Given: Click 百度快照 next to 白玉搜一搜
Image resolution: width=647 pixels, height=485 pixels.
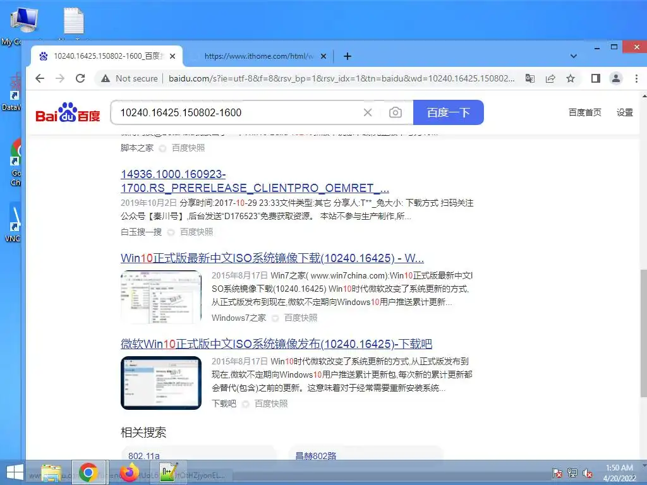Looking at the screenshot, I should 197,232.
